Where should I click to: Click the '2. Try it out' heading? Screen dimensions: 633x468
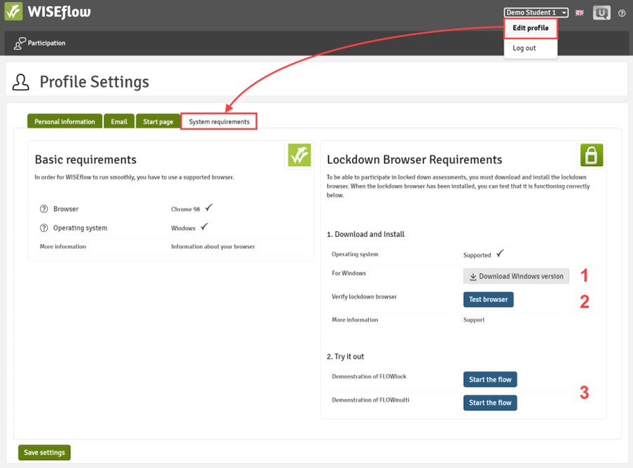pos(345,357)
